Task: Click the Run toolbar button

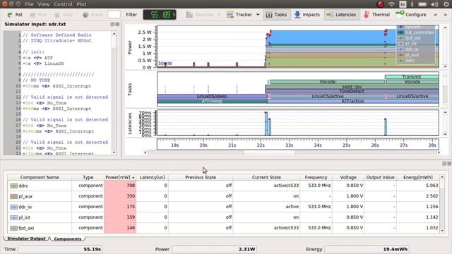Action: tap(38, 15)
